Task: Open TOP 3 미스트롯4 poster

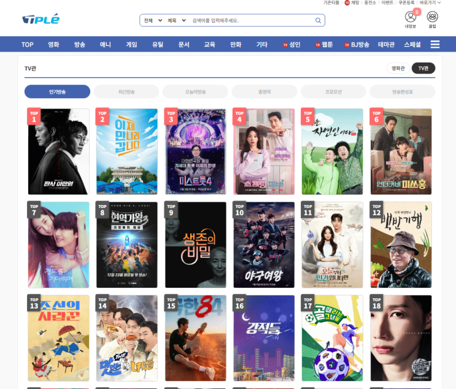Action: [x=195, y=152]
